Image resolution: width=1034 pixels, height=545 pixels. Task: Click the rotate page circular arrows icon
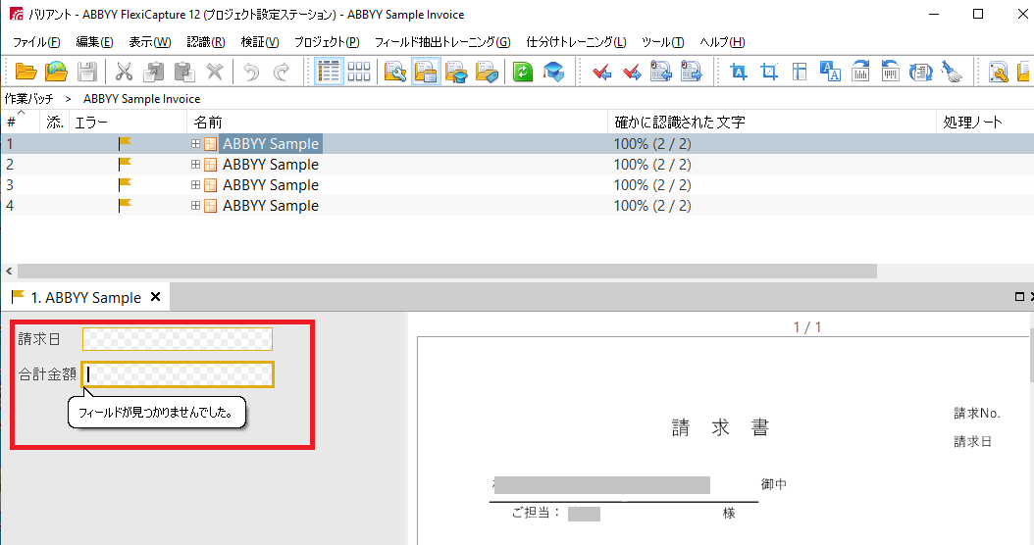pyautogui.click(x=920, y=72)
